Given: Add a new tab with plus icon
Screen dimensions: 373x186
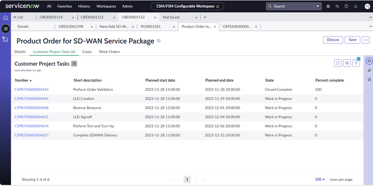Looking at the screenshot, I should click(x=205, y=17).
